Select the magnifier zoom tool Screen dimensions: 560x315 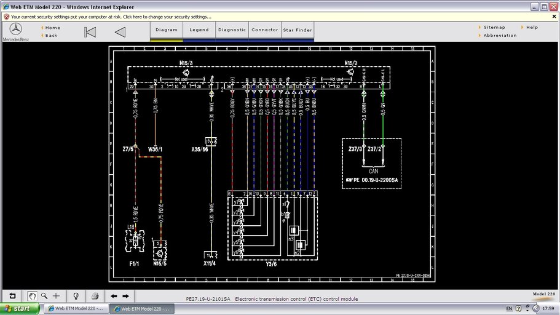(44, 296)
